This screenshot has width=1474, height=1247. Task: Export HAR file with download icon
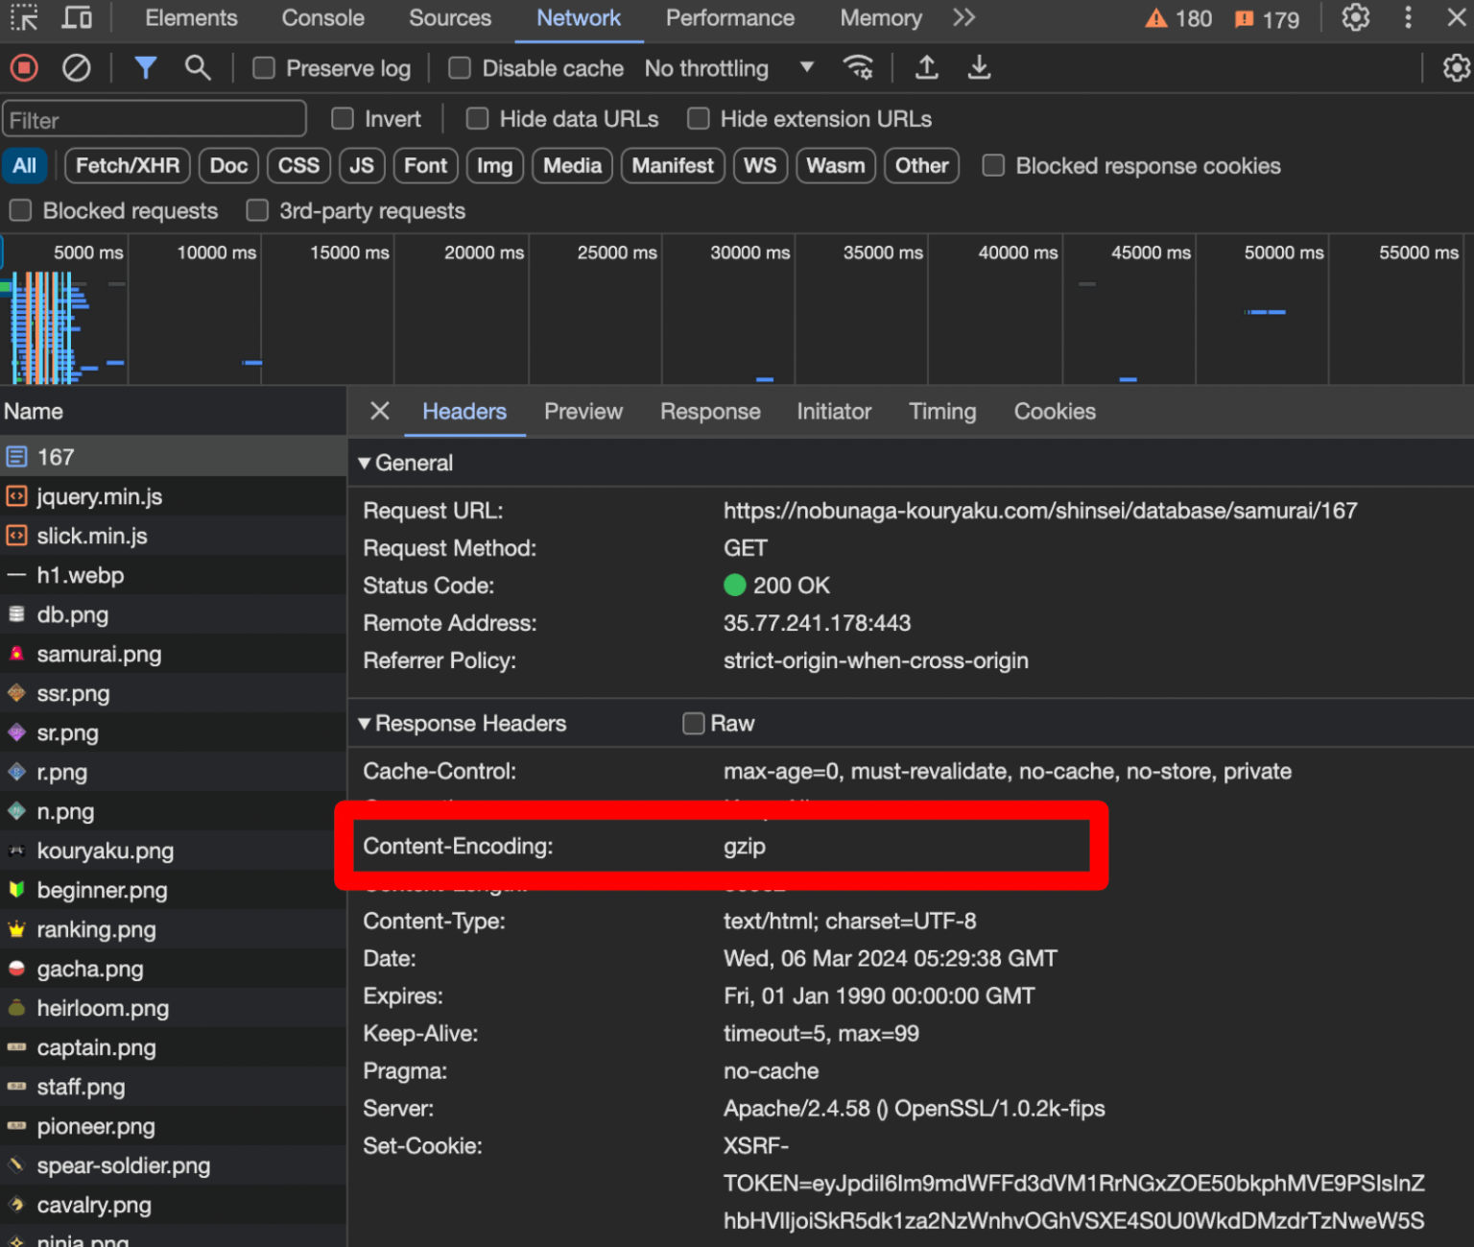tap(979, 67)
